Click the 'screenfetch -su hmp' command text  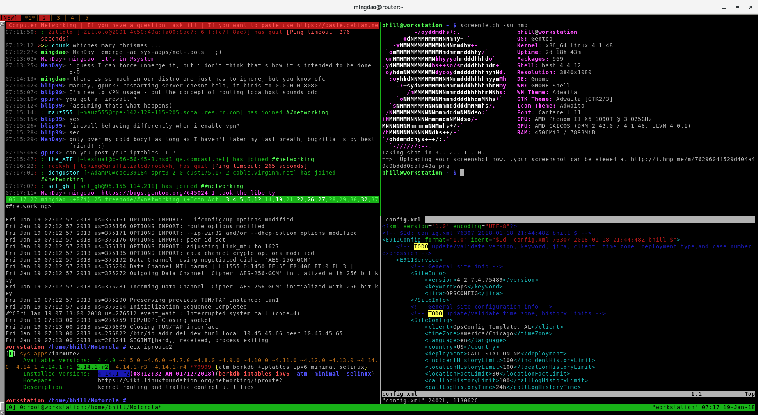tap(494, 25)
